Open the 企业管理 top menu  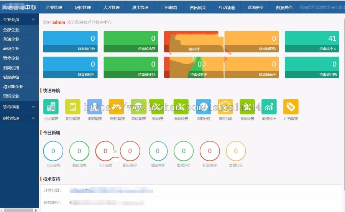(x=54, y=8)
